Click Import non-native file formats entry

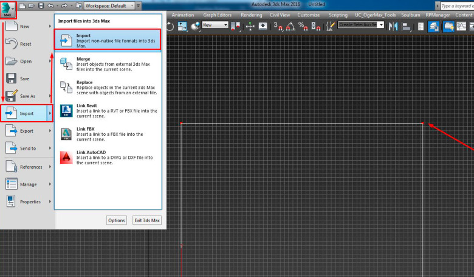pyautogui.click(x=108, y=40)
